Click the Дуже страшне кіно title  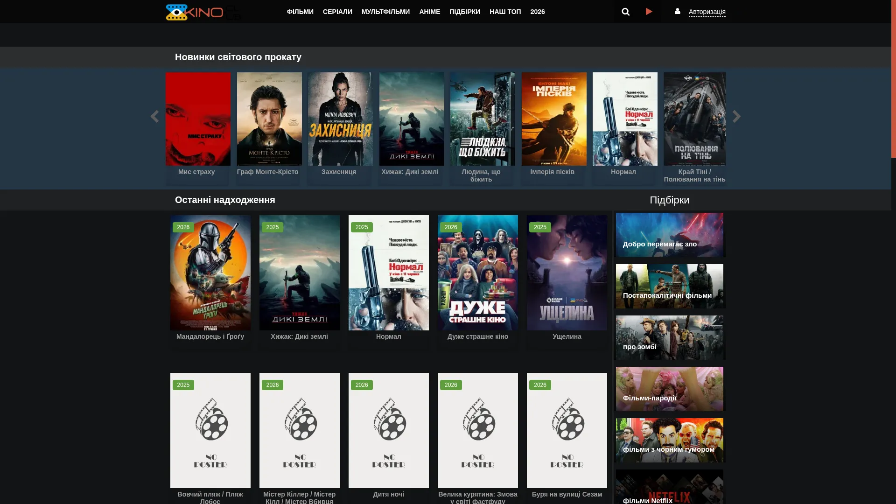[478, 336]
